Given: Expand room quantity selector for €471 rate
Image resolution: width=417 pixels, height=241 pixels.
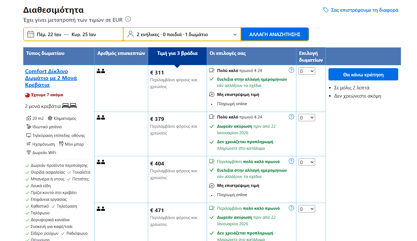Looking at the screenshot, I should pos(307,209).
